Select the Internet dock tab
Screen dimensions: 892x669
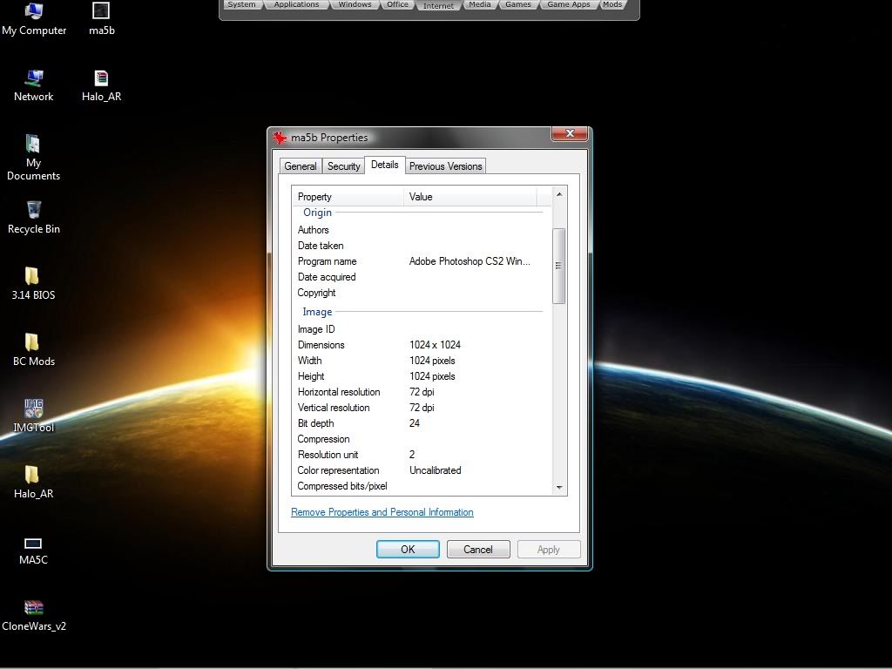coord(438,6)
